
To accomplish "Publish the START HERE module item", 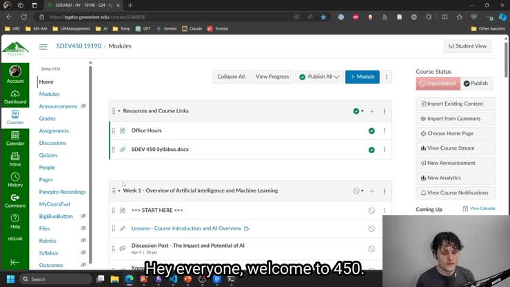I will [x=371, y=210].
